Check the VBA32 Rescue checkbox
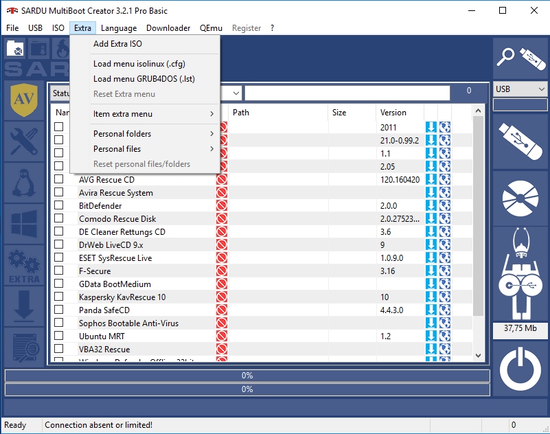 click(x=58, y=348)
